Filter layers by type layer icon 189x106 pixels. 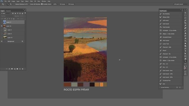tap(18, 13)
